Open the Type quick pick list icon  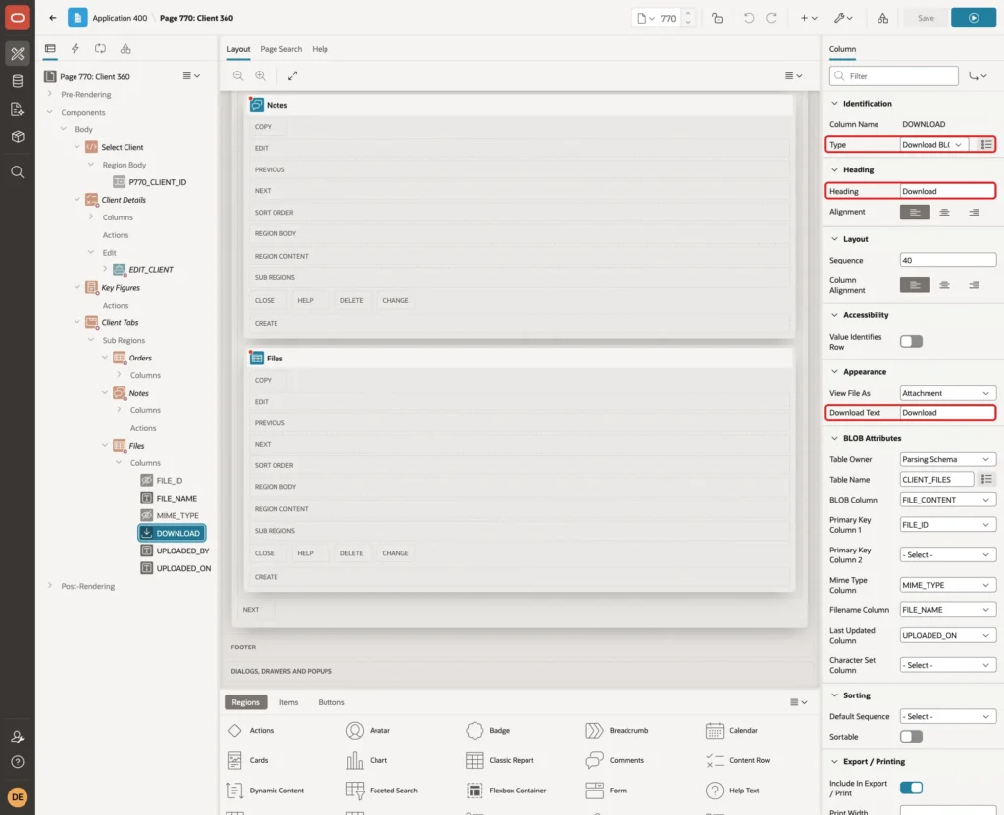[x=986, y=145]
